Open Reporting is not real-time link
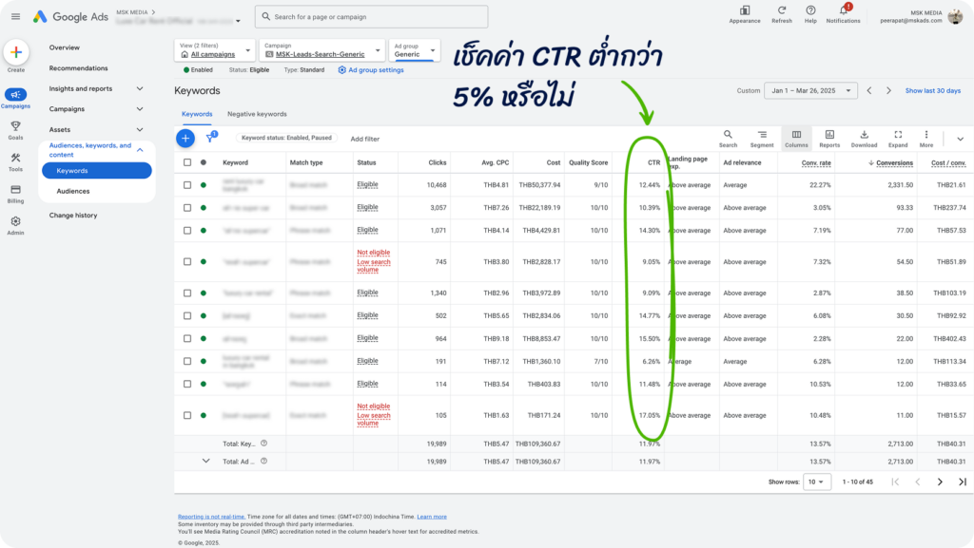Screen dimensions: 974x548 tap(211, 517)
